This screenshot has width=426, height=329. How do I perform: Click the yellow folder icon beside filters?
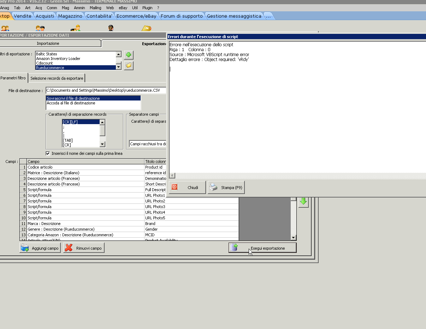click(129, 65)
